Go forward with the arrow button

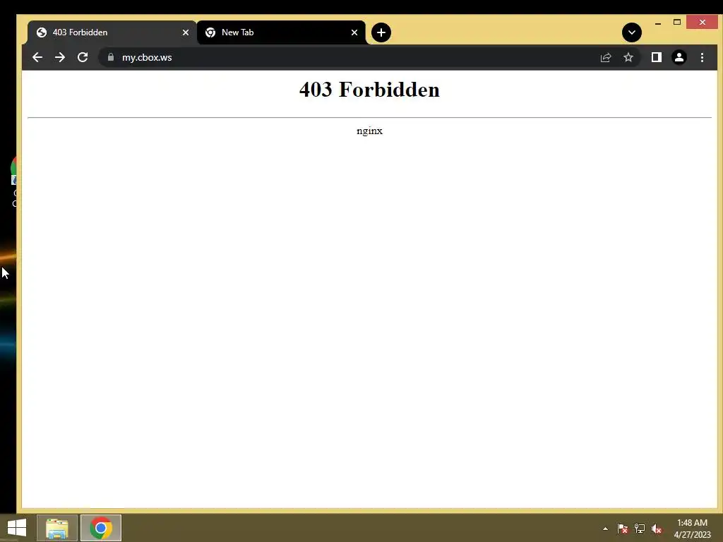coord(60,57)
